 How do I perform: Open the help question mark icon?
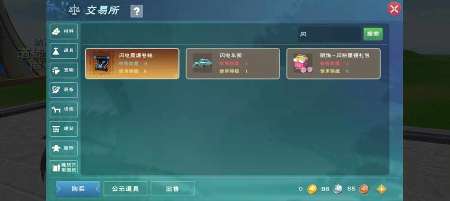pyautogui.click(x=137, y=11)
